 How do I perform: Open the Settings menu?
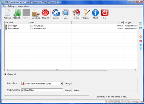tap(12, 6)
